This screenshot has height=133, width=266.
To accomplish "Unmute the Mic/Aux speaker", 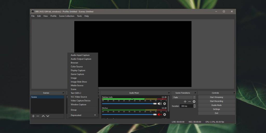I will click(159, 115).
